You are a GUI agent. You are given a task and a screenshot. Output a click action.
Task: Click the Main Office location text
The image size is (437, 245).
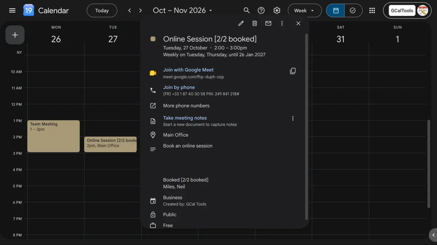click(x=176, y=135)
